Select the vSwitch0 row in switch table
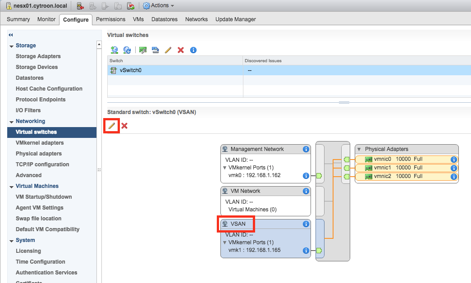 point(289,70)
